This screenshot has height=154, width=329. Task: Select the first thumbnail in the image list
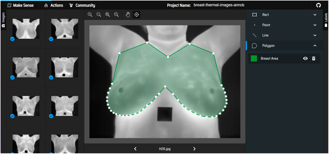(x=26, y=28)
